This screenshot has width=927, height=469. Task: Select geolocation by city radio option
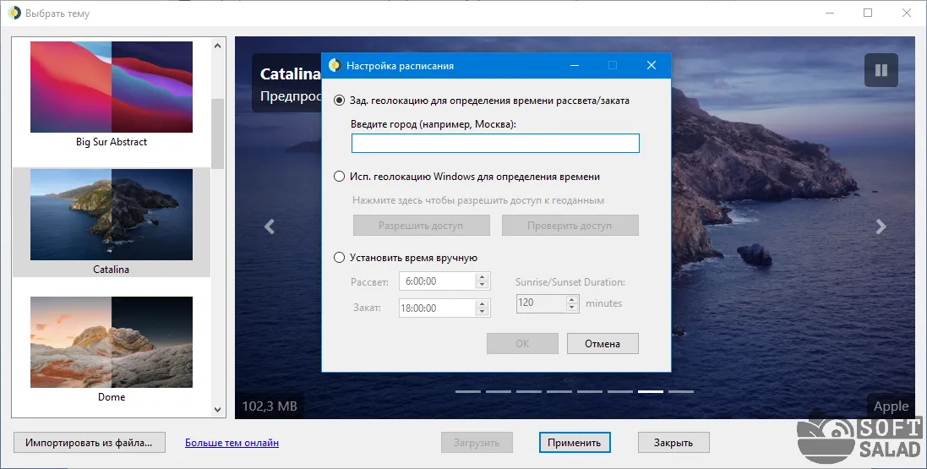pos(340,101)
